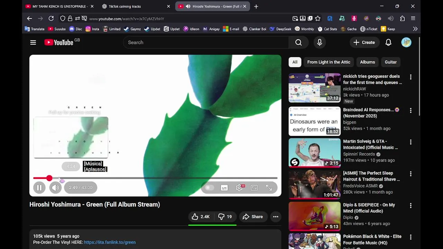The image size is (443, 249).
Task: Go back in browser history
Action: coord(29,18)
